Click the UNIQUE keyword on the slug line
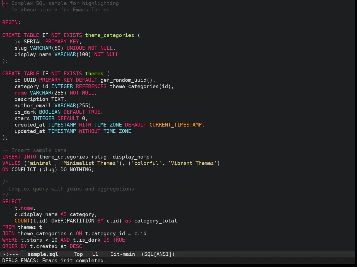The height and width of the screenshot is (267, 357). click(x=76, y=48)
